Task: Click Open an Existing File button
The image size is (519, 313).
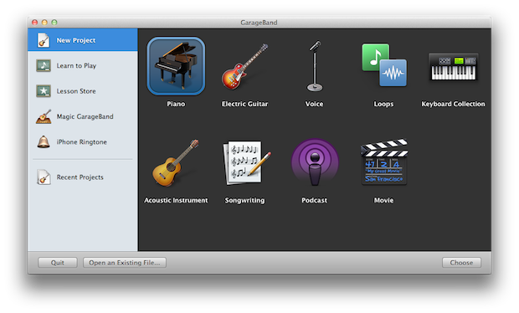Action: (125, 263)
